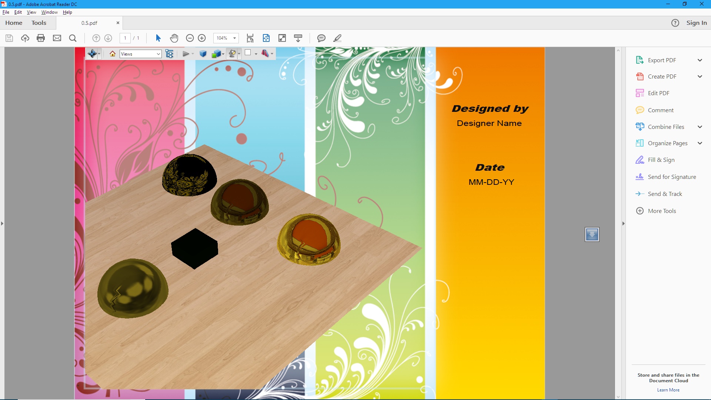Open the Home tab
Viewport: 711px width, 400px height.
tap(14, 23)
